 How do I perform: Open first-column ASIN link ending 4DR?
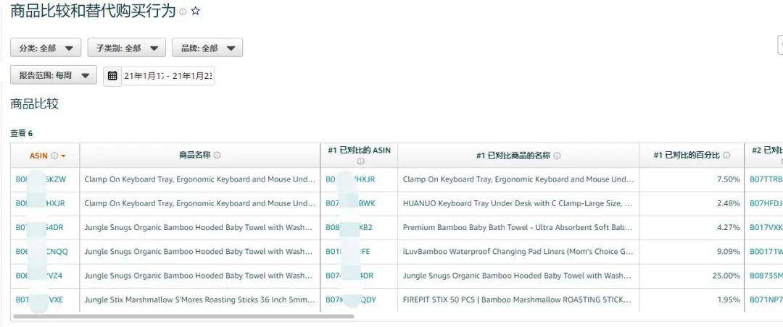point(39,227)
